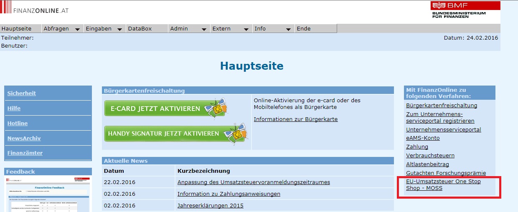This screenshot has height=212, width=518.
Task: Open the Hilfe sidebar link
Action: tap(14, 108)
